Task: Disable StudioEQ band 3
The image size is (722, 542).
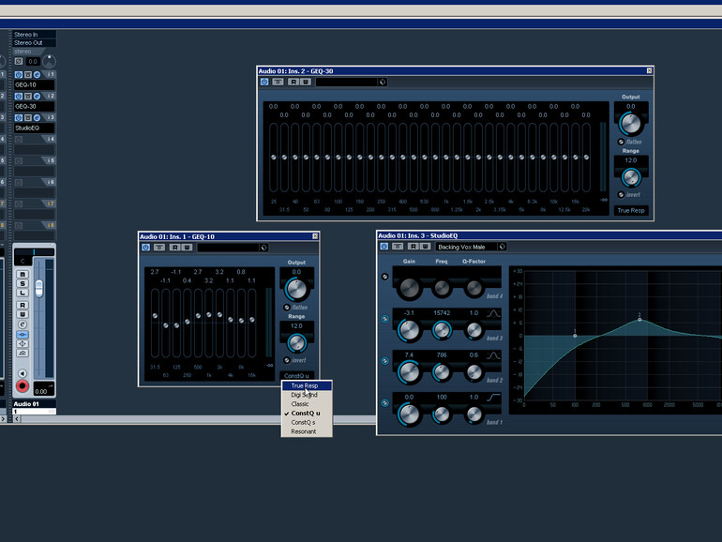Action: (385, 319)
